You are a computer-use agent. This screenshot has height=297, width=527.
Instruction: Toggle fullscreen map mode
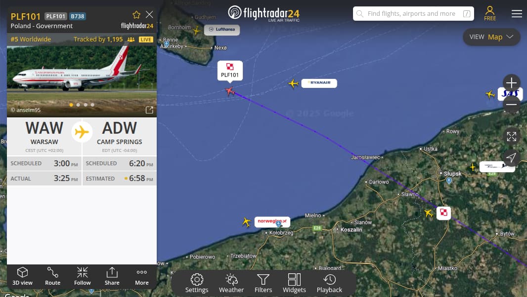[x=512, y=136]
